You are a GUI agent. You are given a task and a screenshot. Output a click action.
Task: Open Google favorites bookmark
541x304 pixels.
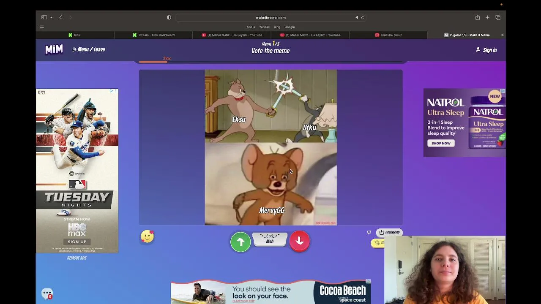(x=290, y=27)
